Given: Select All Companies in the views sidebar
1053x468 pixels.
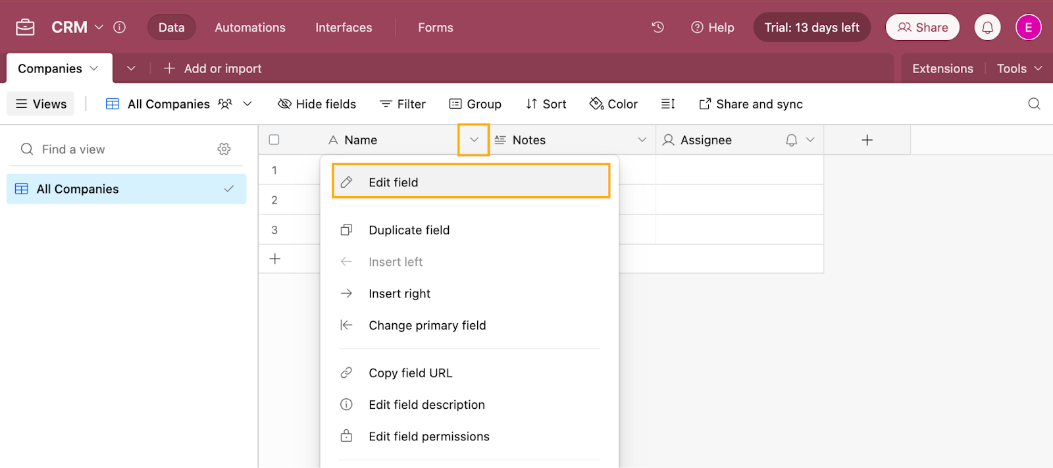Looking at the screenshot, I should [x=126, y=189].
